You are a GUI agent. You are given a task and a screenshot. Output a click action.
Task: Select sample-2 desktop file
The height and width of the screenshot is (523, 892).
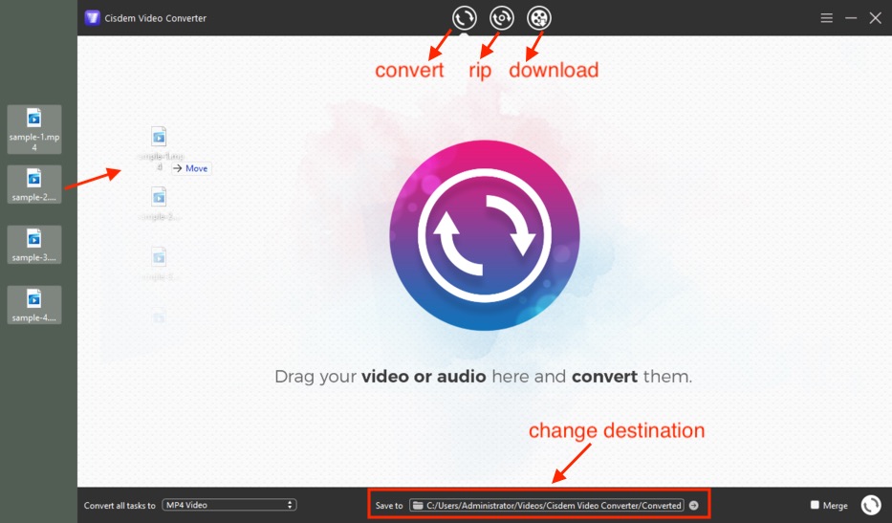pos(34,185)
